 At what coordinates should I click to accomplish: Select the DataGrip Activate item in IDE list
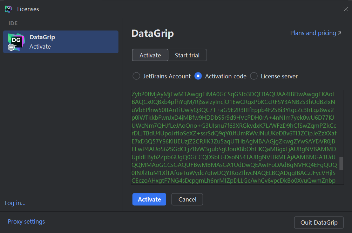coord(61,42)
